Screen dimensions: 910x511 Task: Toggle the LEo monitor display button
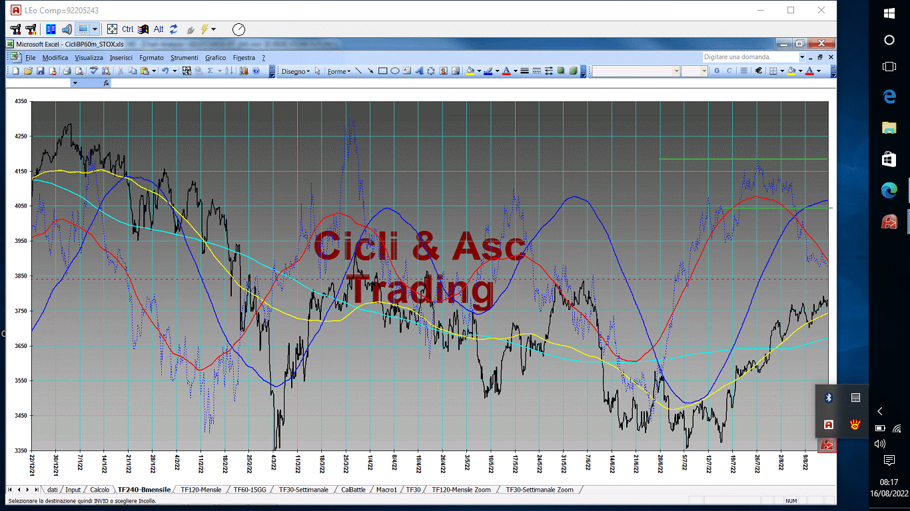click(83, 29)
